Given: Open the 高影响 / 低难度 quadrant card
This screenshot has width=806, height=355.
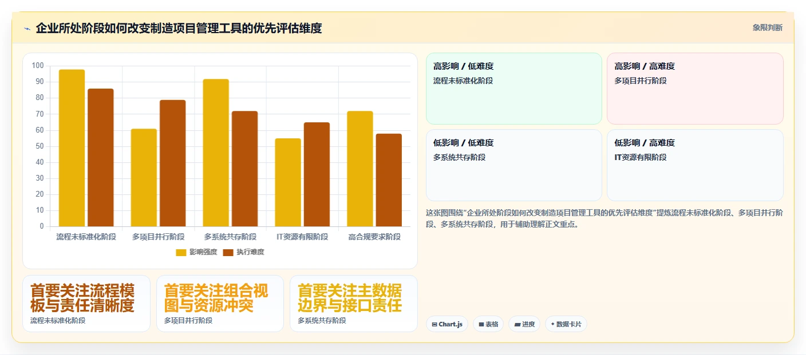Looking at the screenshot, I should tap(514, 89).
